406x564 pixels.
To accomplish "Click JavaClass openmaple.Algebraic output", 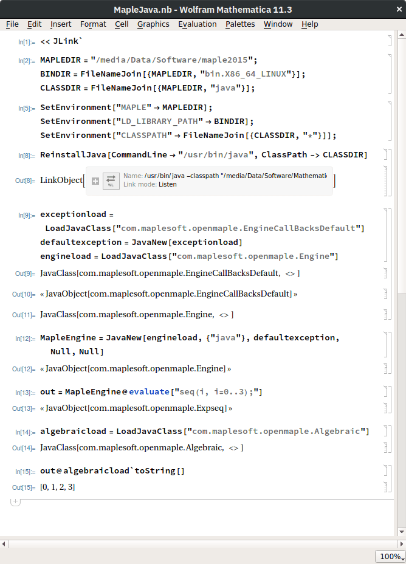I will [x=142, y=448].
